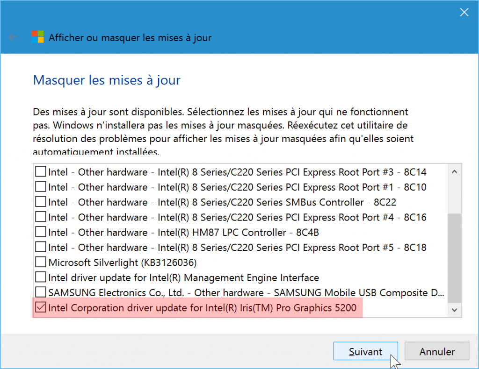Image resolution: width=479 pixels, height=369 pixels.
Task: Check the PCI Express Root Port #4 - 8C16 box
Action: point(41,217)
